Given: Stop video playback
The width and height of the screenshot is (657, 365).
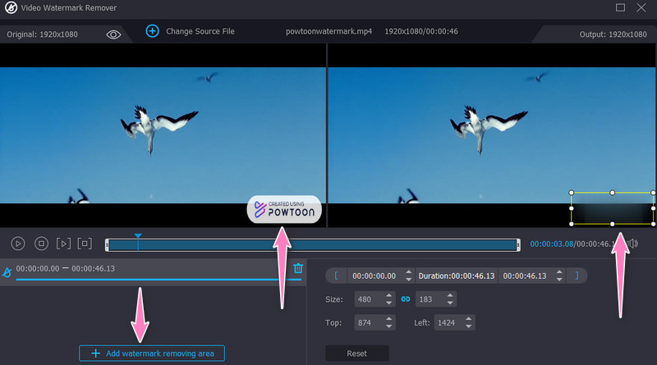Looking at the screenshot, I should (x=40, y=244).
